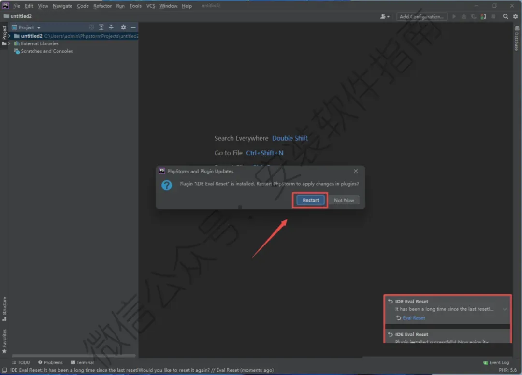Image resolution: width=522 pixels, height=375 pixels.
Task: Click the Restart button in update dialog
Action: click(x=310, y=200)
